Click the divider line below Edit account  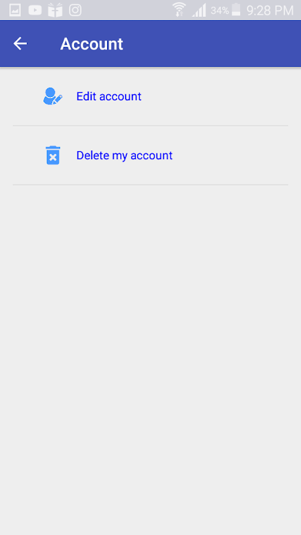click(x=150, y=126)
